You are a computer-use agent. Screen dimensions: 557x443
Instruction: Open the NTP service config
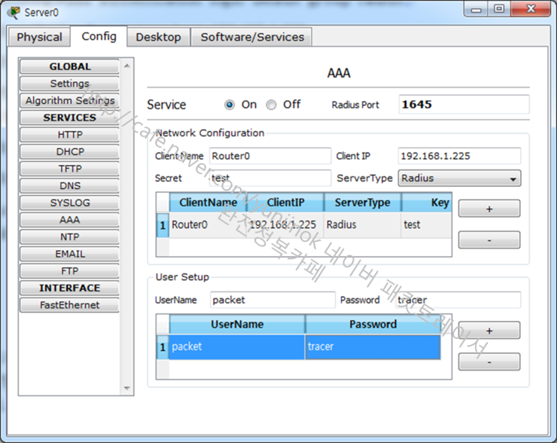[69, 237]
